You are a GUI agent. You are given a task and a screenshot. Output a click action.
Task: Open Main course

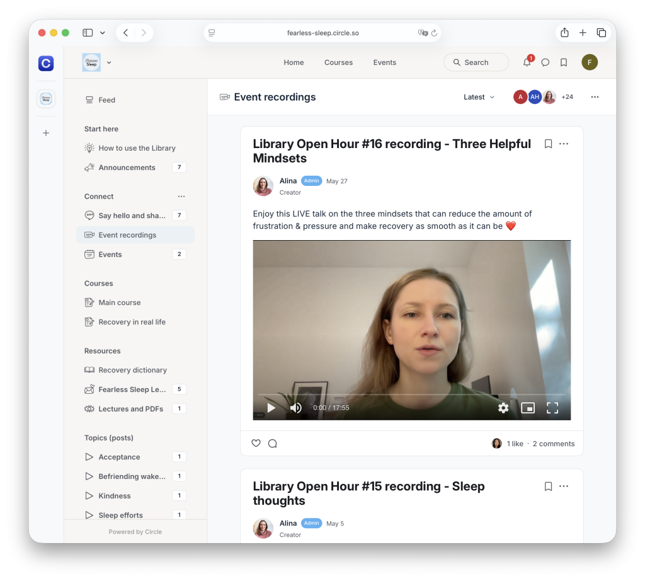[135, 302]
